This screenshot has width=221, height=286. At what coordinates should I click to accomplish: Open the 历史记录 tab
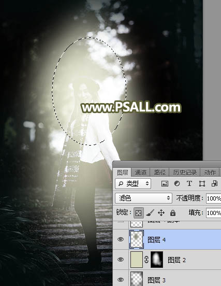click(x=185, y=173)
